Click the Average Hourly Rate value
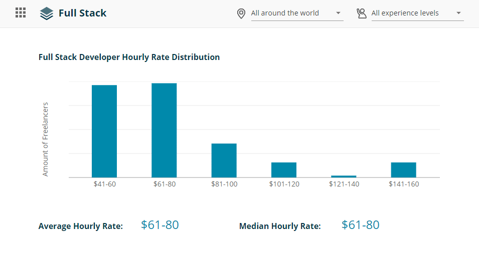This screenshot has height=253, width=479. tap(159, 225)
